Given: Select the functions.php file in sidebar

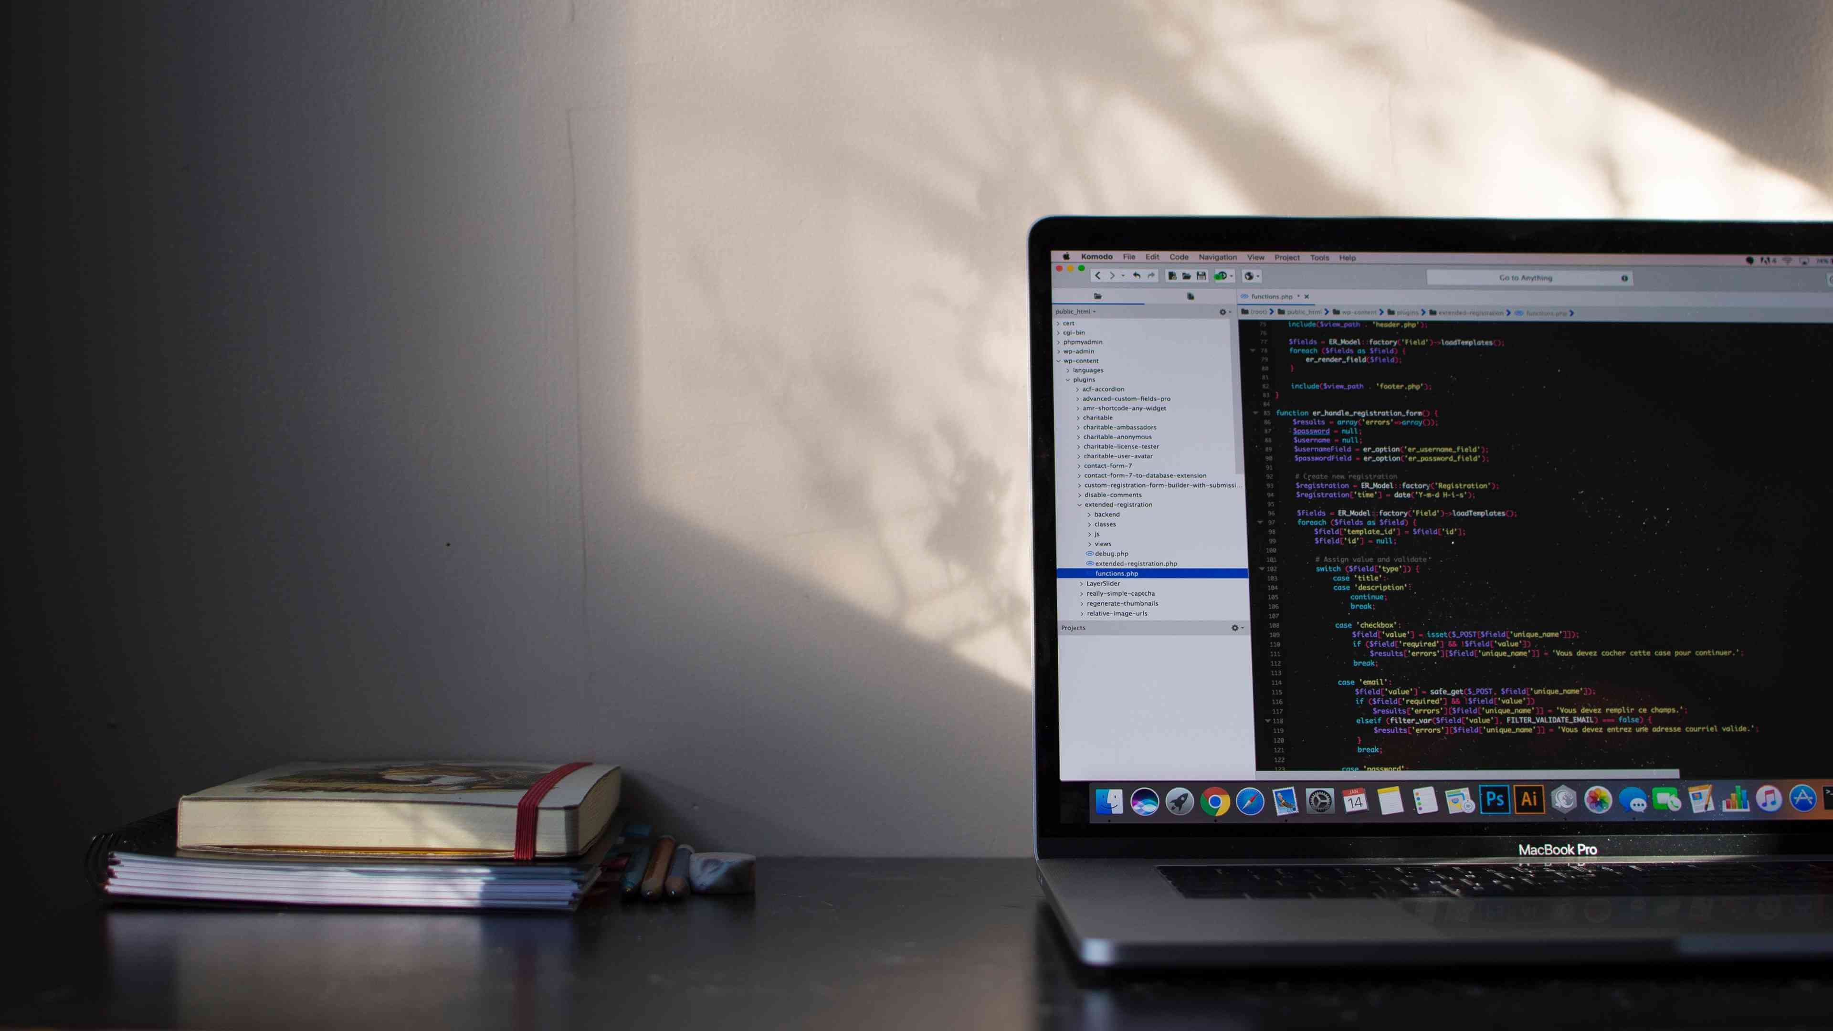Looking at the screenshot, I should click(1116, 574).
